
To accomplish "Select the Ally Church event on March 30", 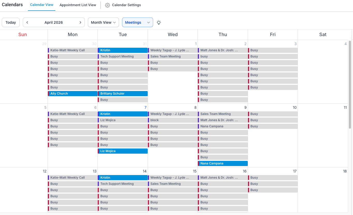I will coord(72,93).
